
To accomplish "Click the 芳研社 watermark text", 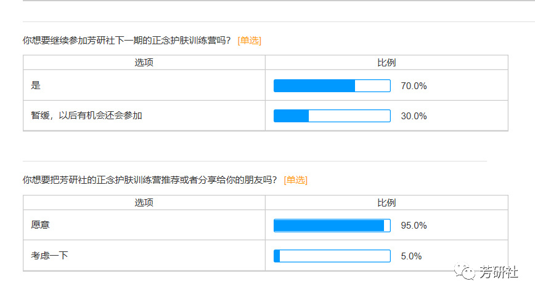I will coord(499,272).
